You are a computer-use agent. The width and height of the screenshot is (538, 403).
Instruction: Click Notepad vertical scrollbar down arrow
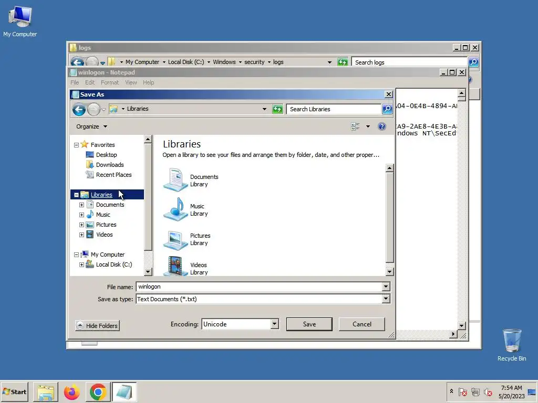[x=461, y=325]
